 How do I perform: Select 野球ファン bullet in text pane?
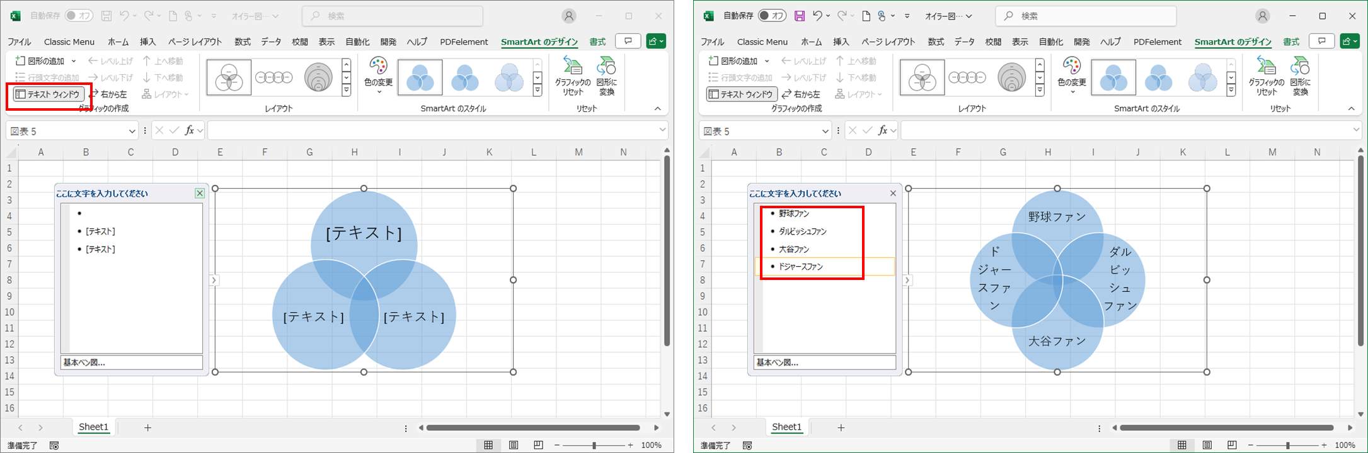794,213
